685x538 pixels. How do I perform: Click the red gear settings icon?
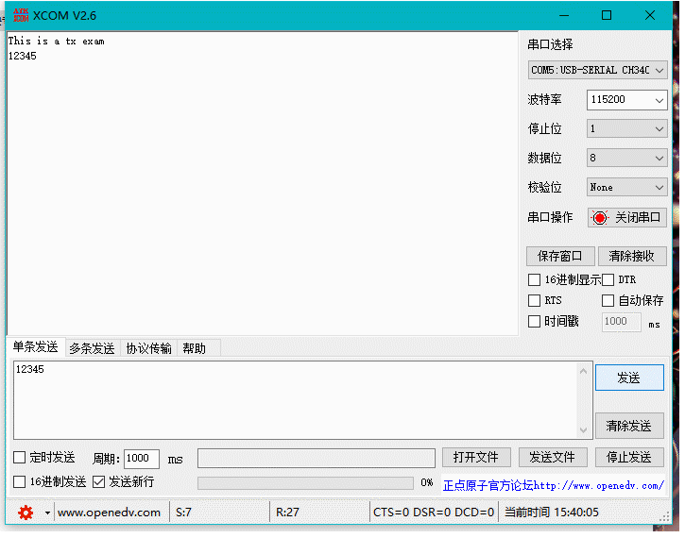26,513
